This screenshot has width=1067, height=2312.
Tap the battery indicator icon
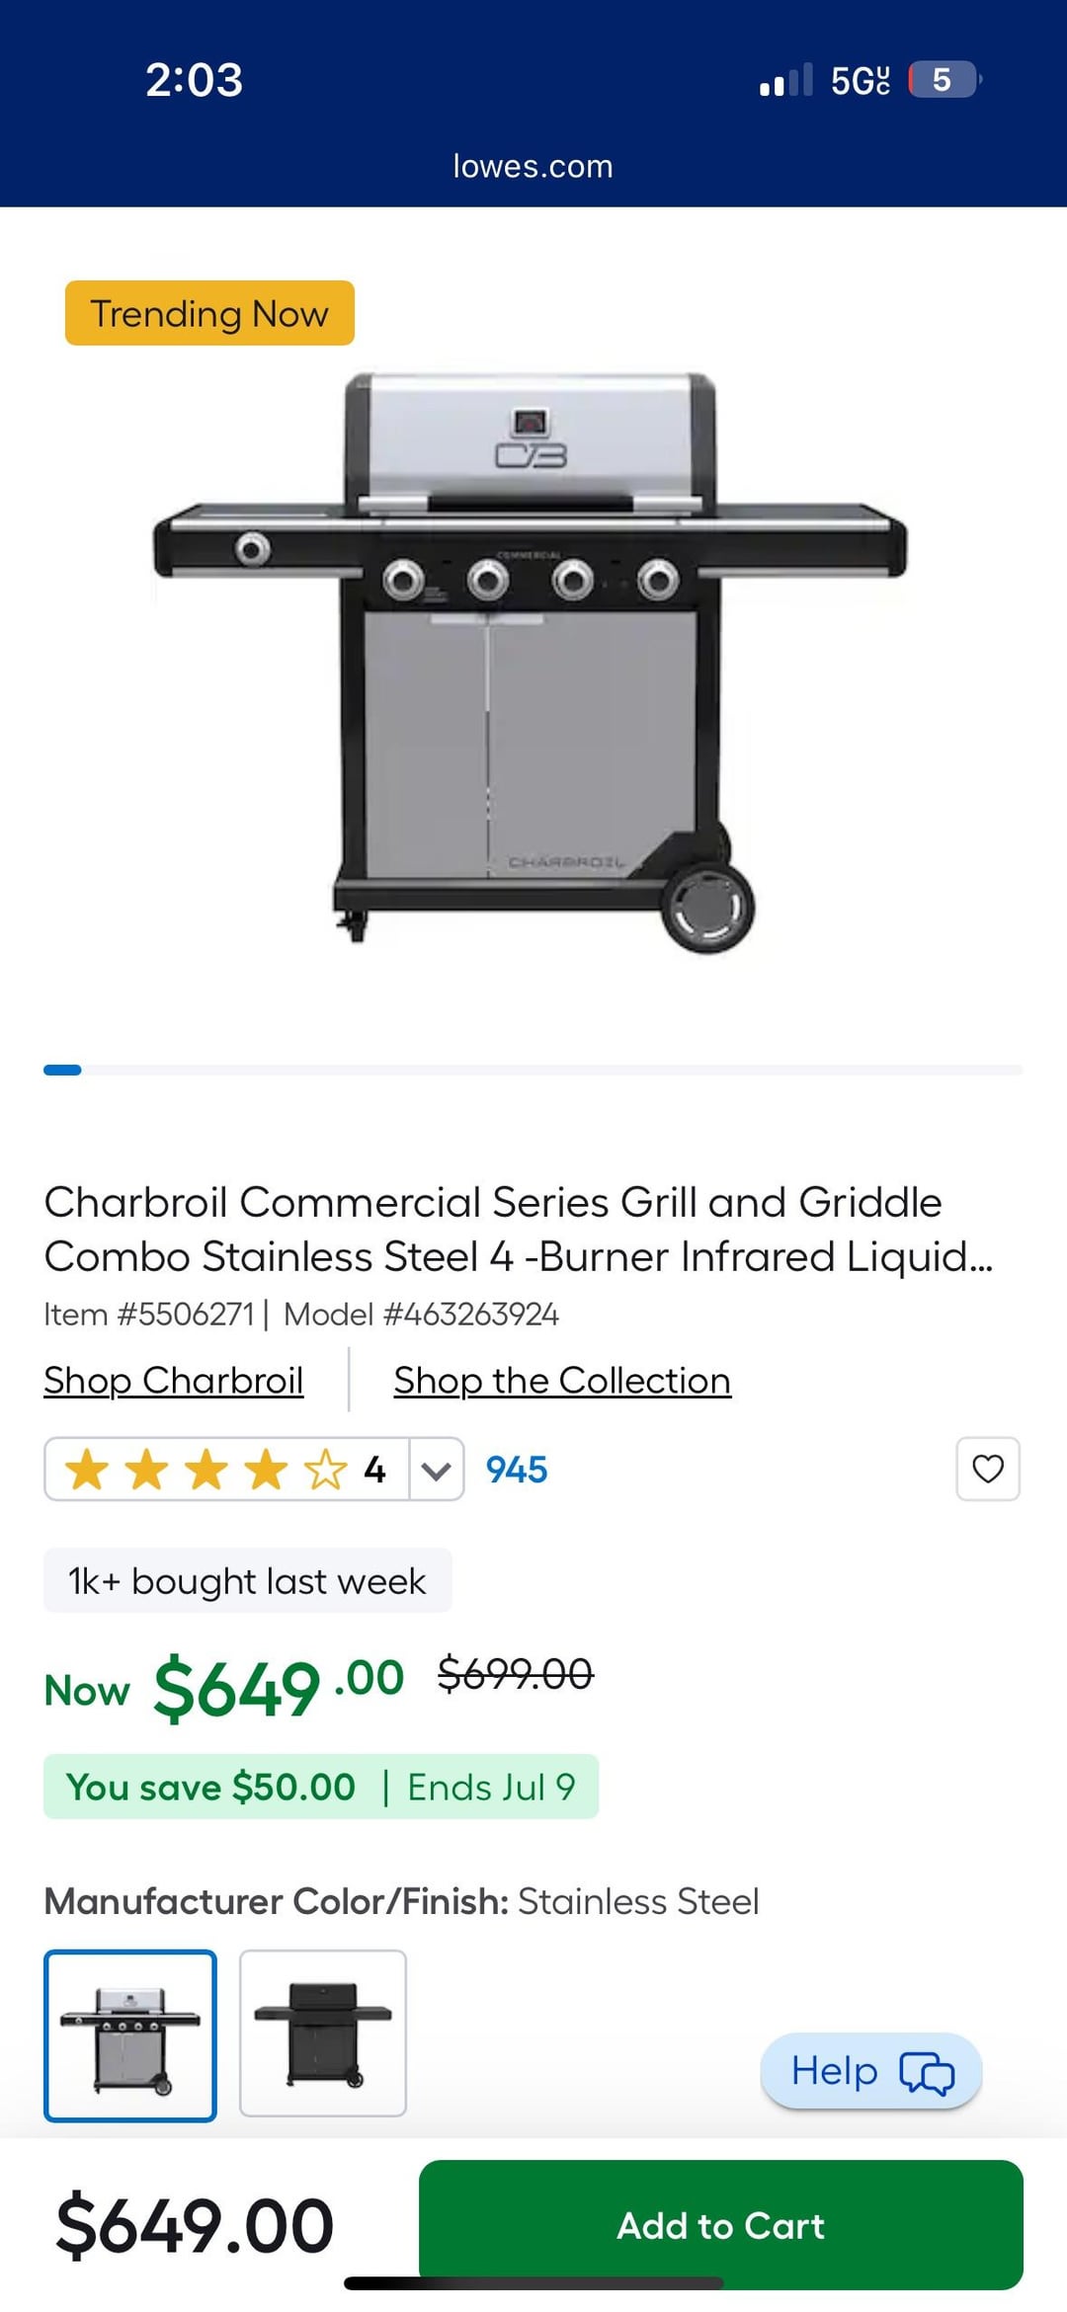point(944,79)
